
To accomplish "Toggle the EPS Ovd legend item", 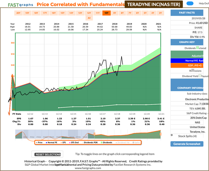I will tap(74, 143).
